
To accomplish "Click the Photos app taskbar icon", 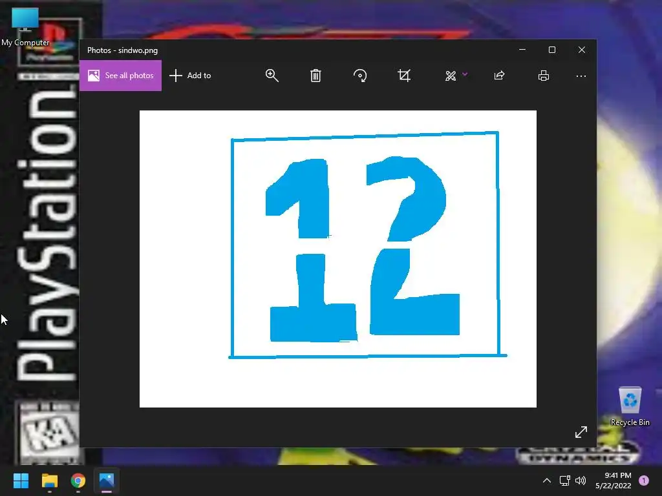I will [x=107, y=480].
